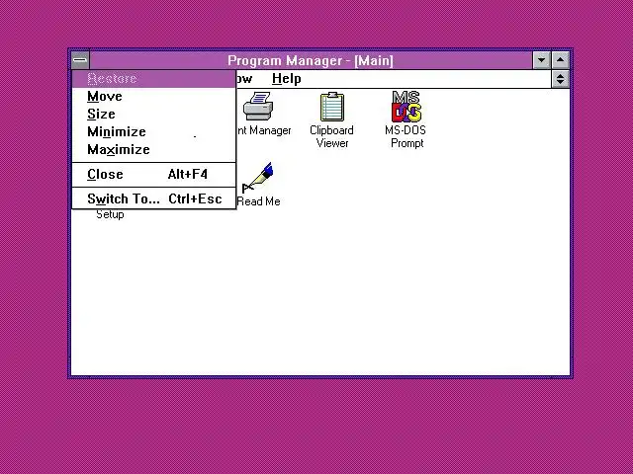
Task: Click the MS-DOS Prompt label text
Action: pos(406,136)
